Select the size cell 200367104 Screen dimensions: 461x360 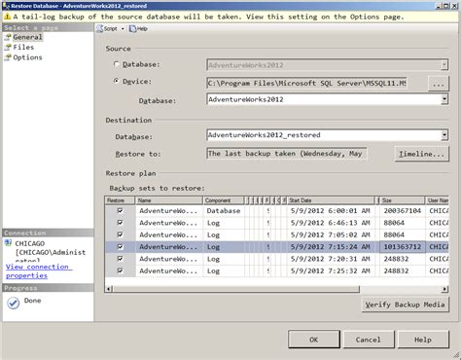coord(403,211)
